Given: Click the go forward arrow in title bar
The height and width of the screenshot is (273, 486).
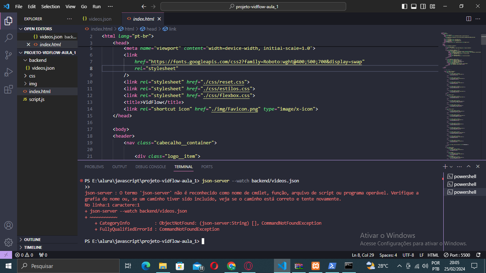Looking at the screenshot, I should (153, 6).
